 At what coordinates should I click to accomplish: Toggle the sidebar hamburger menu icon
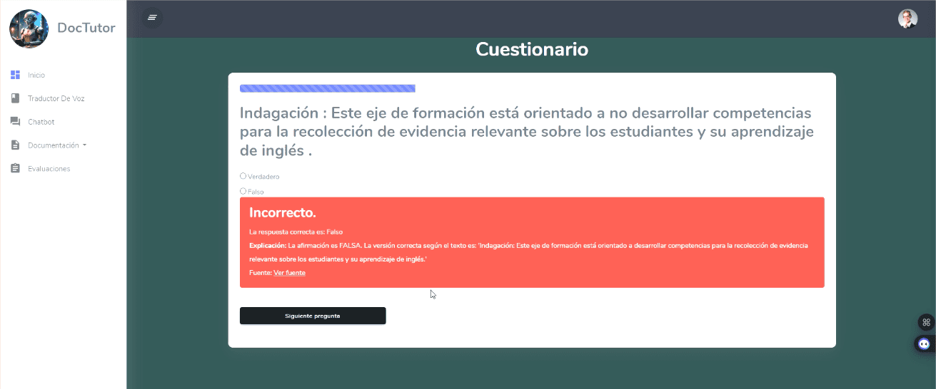click(x=152, y=17)
